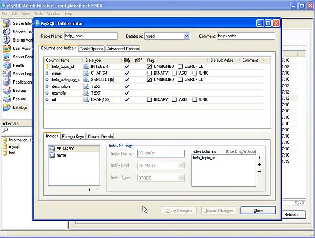Select the example column name
The height and width of the screenshot is (238, 315).
click(58, 93)
